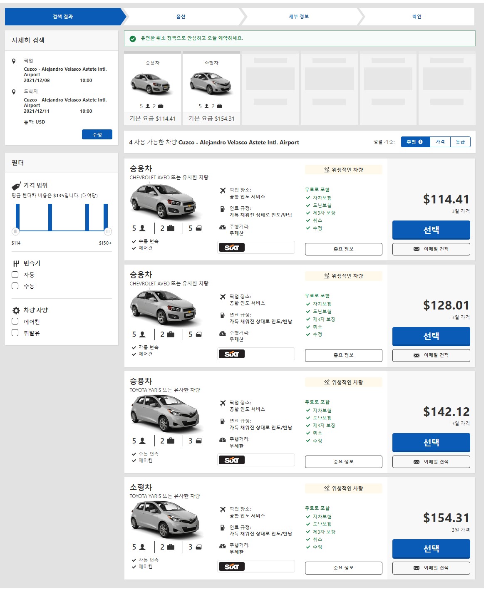The image size is (491, 597).
Task: Click the gearshift icon beside 변속기
Action: click(x=16, y=263)
